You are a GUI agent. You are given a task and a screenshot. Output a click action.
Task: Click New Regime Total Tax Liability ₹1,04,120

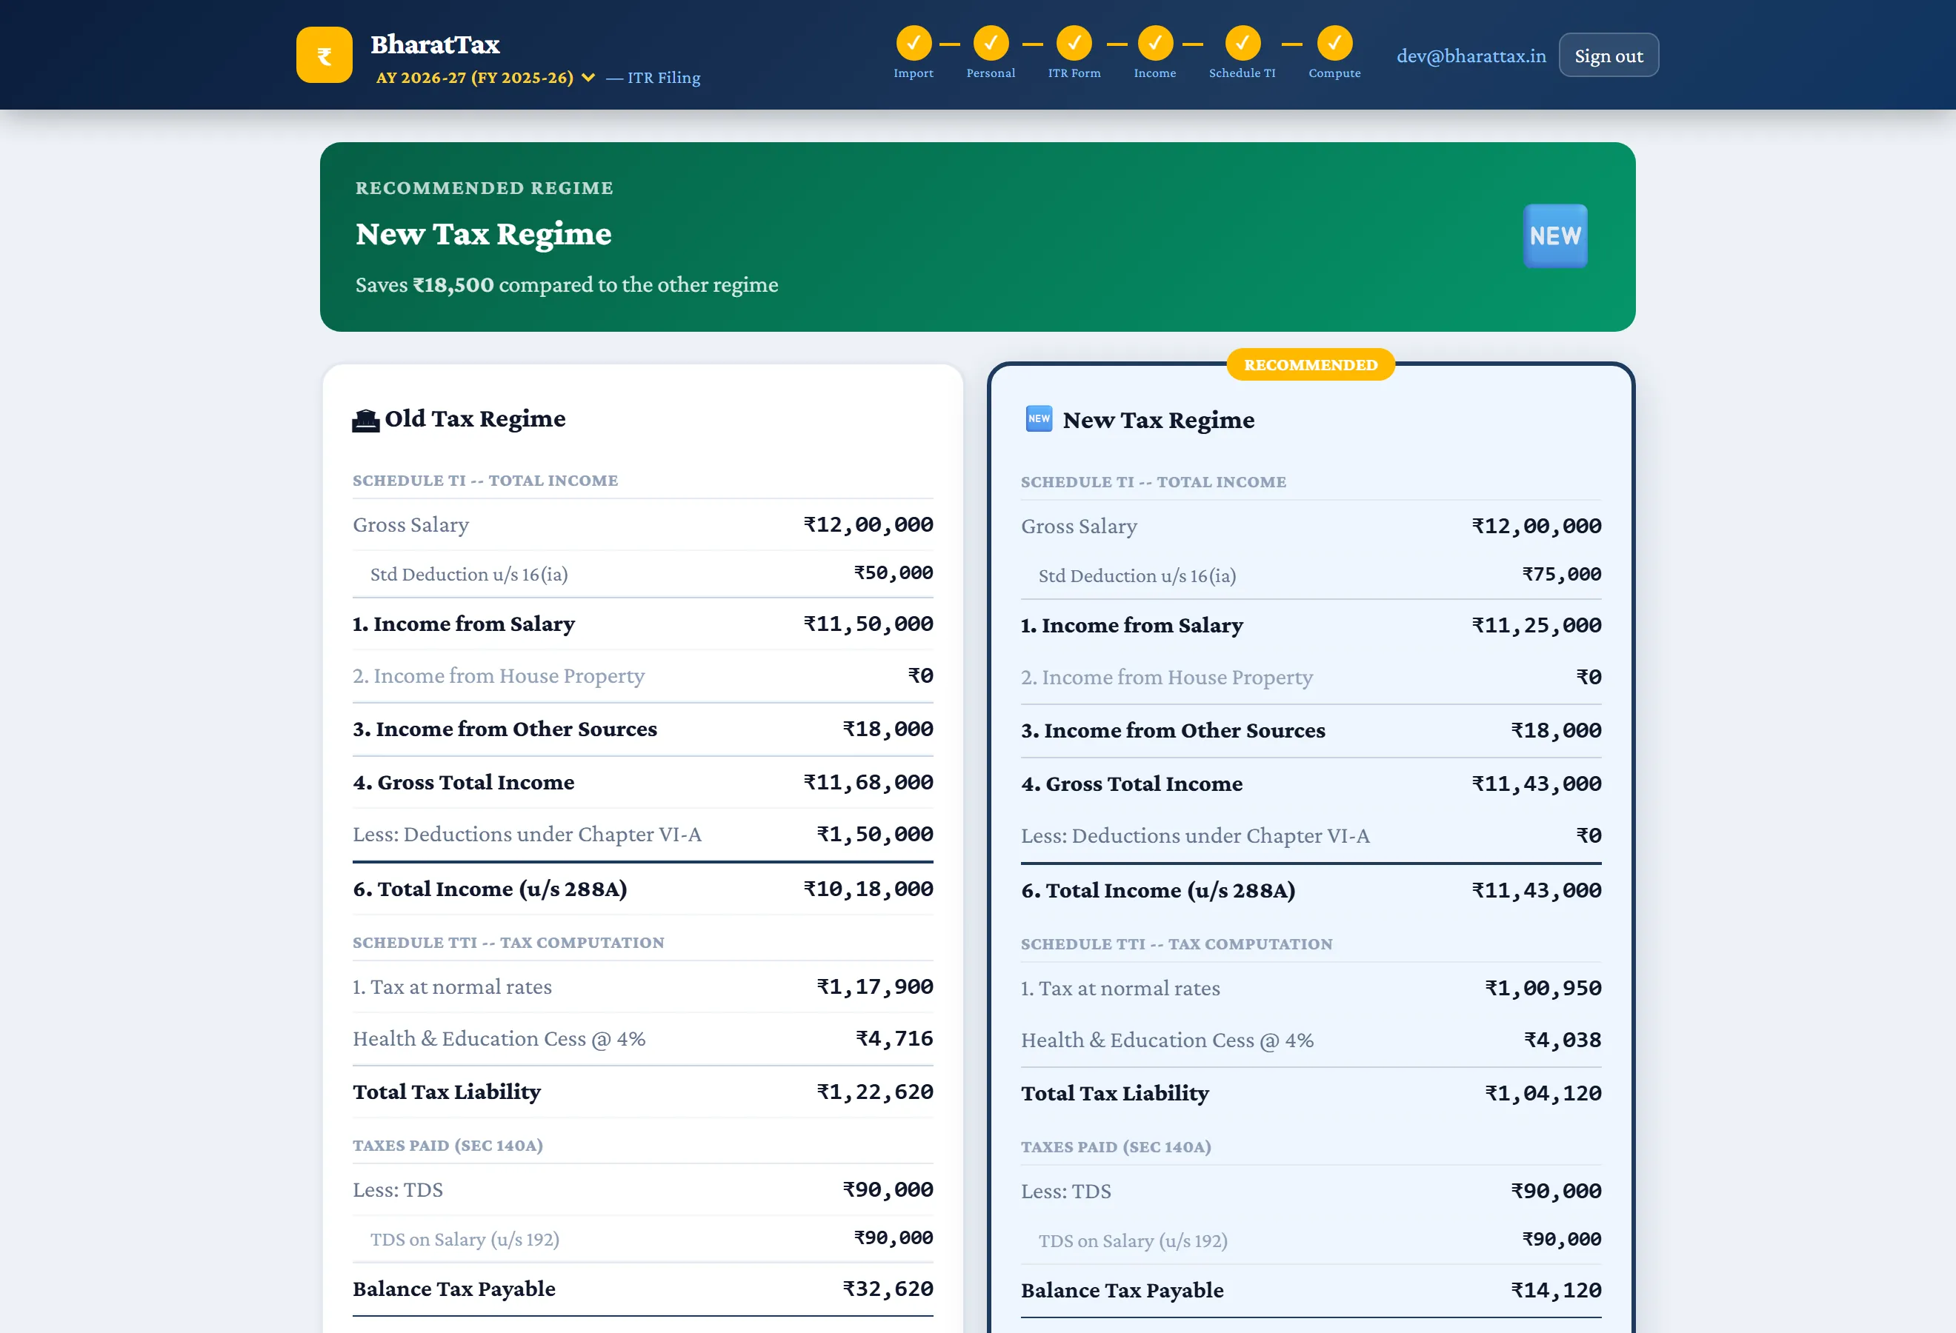1543,1094
